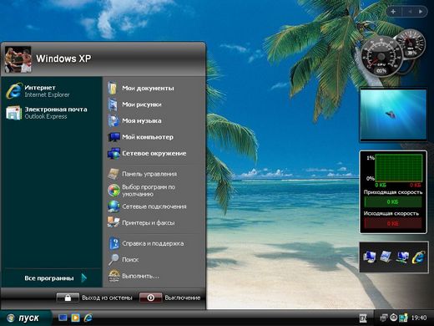
Task: Show desktop via the quick launch icon
Action: tap(63, 318)
